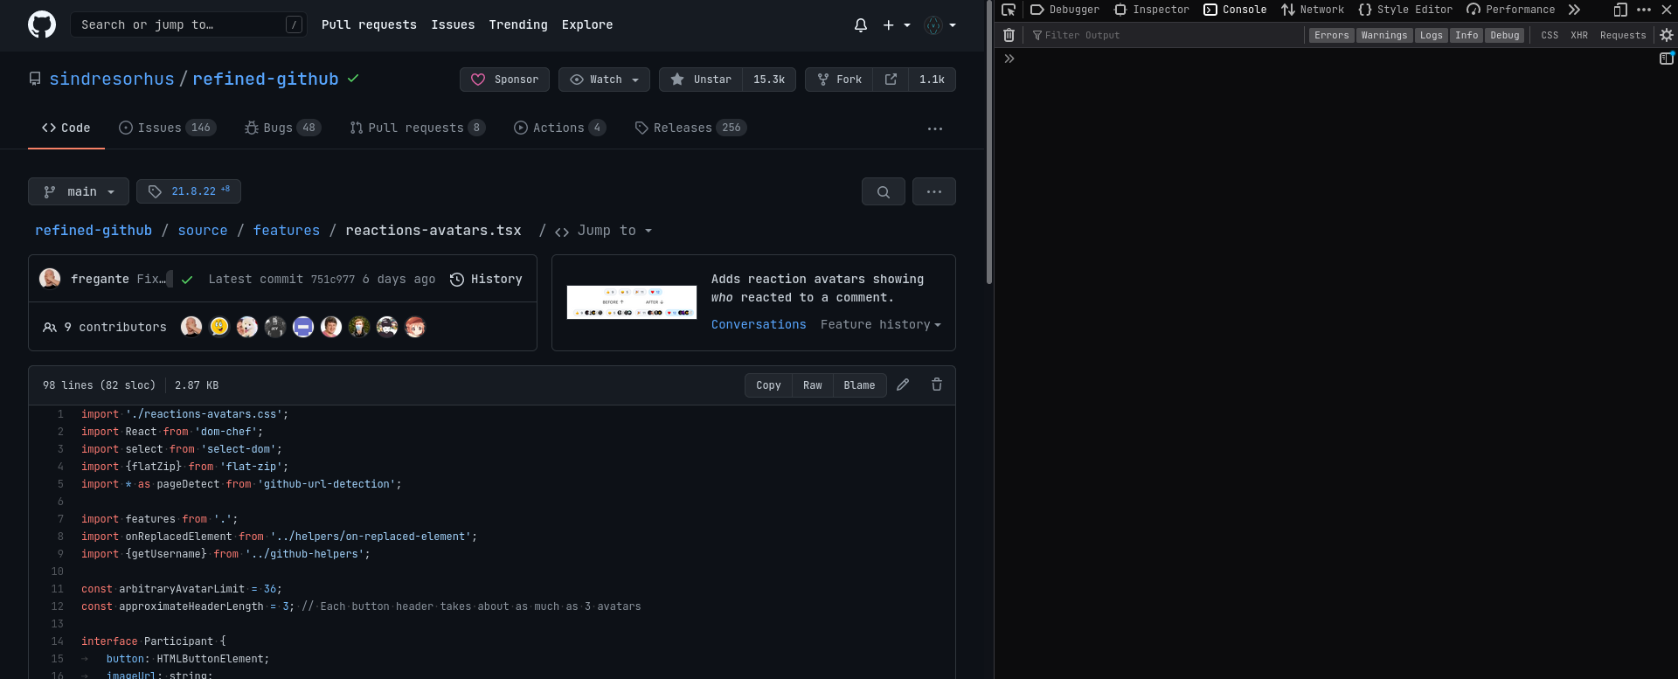
Task: Open Issues in top navigation
Action: [x=453, y=24]
